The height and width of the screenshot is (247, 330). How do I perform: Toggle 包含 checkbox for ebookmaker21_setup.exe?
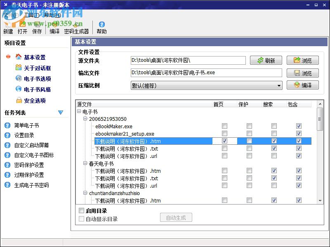(x=299, y=133)
